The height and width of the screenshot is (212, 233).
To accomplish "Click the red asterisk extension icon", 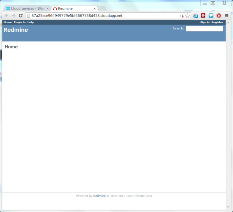I will click(203, 15).
